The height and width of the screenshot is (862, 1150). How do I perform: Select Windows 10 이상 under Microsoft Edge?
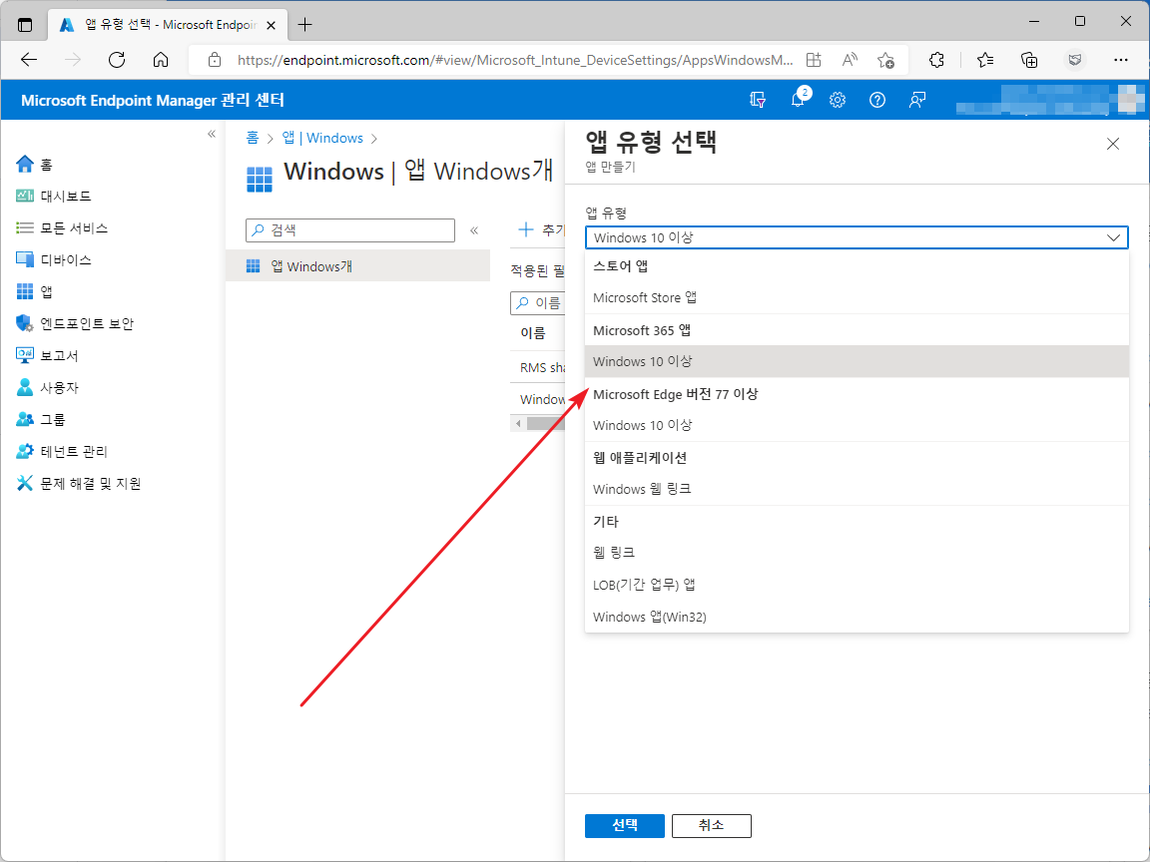pos(857,425)
